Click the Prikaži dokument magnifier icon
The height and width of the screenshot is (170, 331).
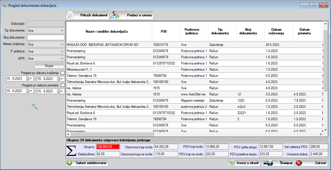click(x=71, y=15)
